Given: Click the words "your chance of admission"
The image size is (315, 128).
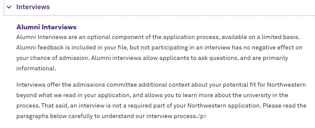Looking at the screenshot, I should [53, 58].
